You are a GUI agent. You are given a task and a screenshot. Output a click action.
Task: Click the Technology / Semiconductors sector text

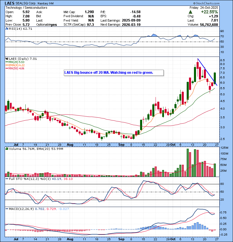(27, 8)
